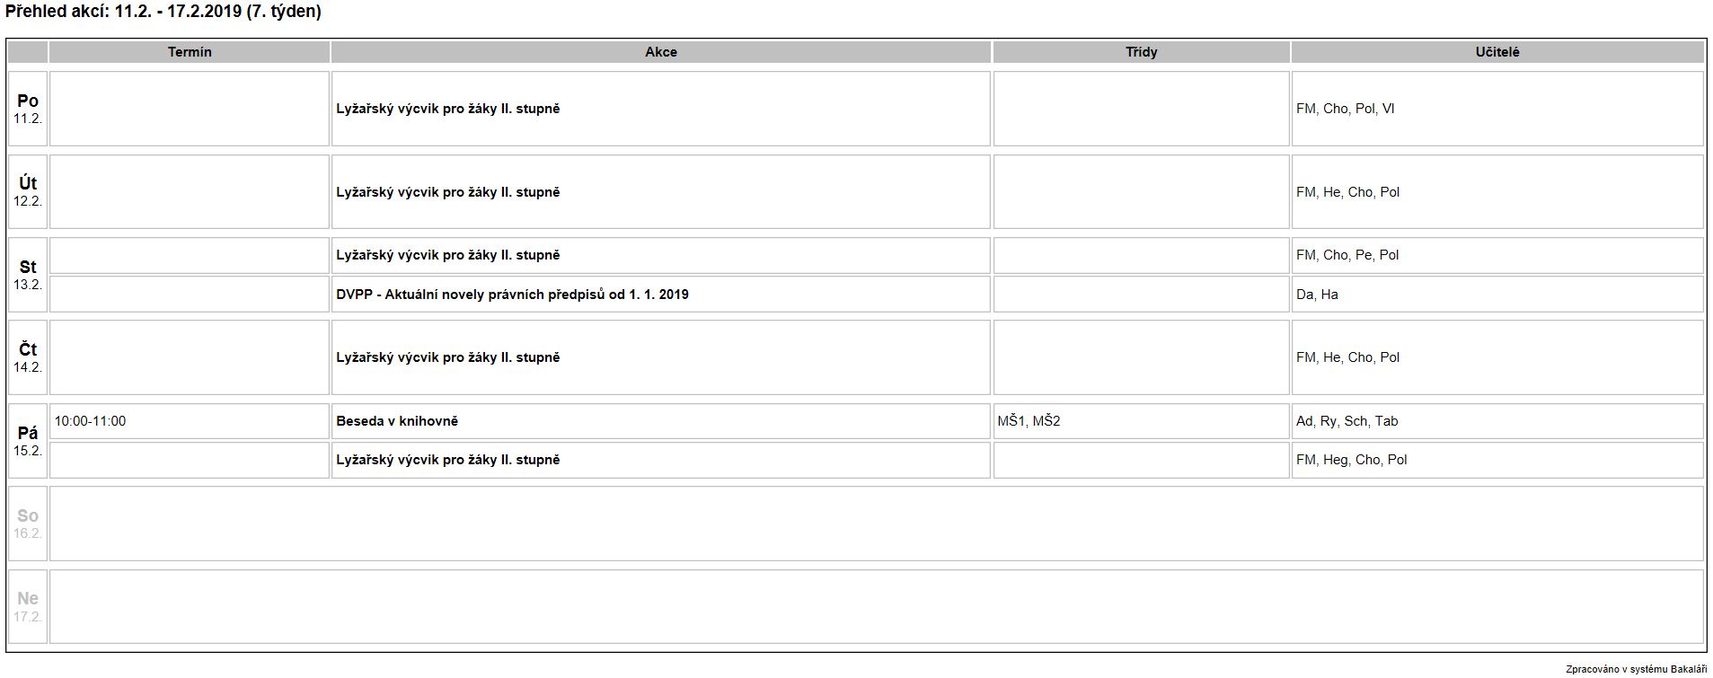The image size is (1713, 678).
Task: Select the Učitelé column header
Action: click(x=1497, y=52)
